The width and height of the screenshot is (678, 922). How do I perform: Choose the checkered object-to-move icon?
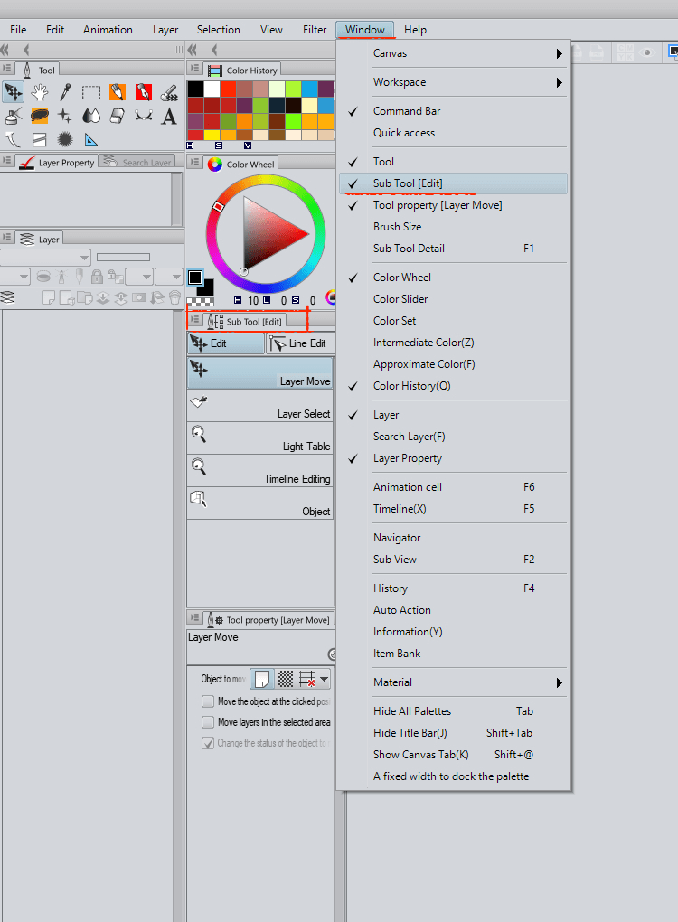click(285, 679)
